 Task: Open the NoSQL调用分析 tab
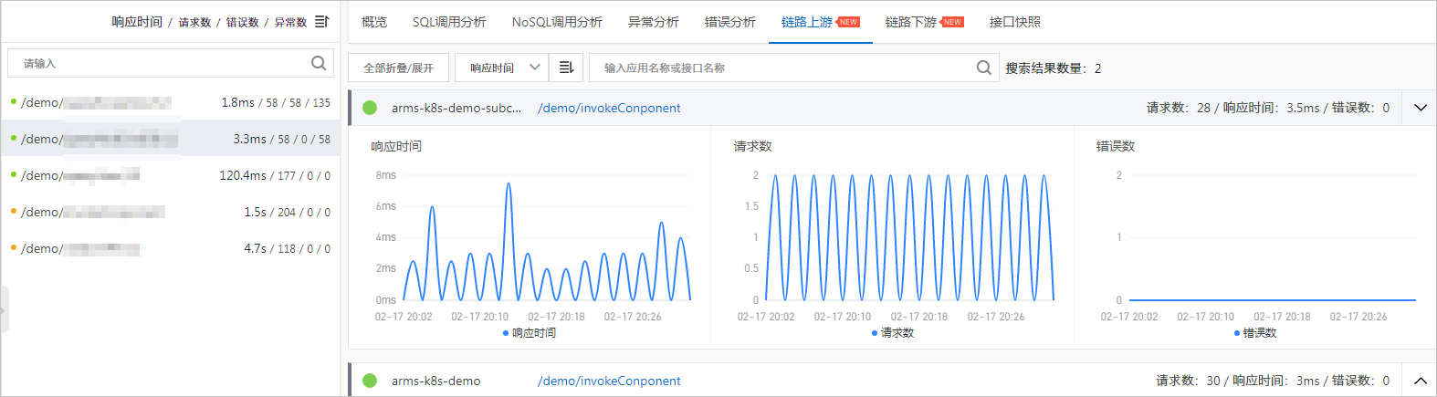tap(557, 22)
